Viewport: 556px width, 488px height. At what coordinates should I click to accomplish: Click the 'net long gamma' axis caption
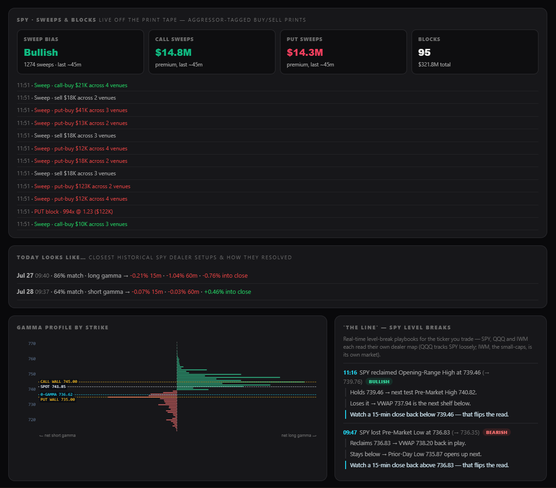point(299,435)
